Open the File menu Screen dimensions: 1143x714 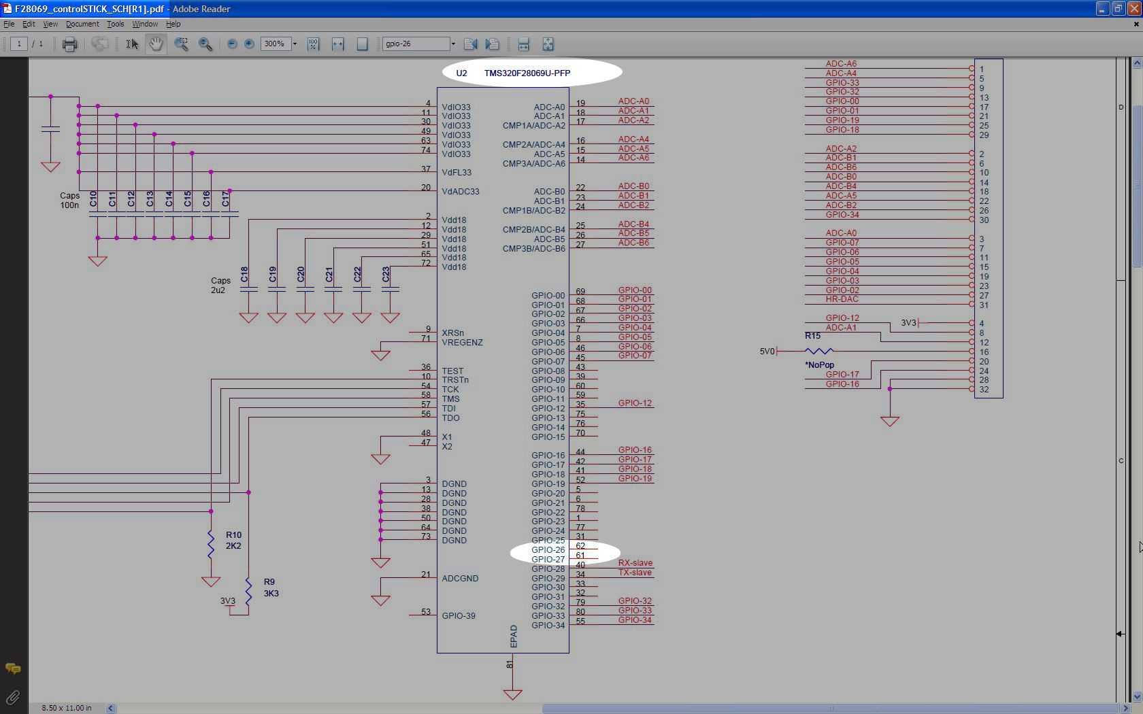pyautogui.click(x=9, y=24)
